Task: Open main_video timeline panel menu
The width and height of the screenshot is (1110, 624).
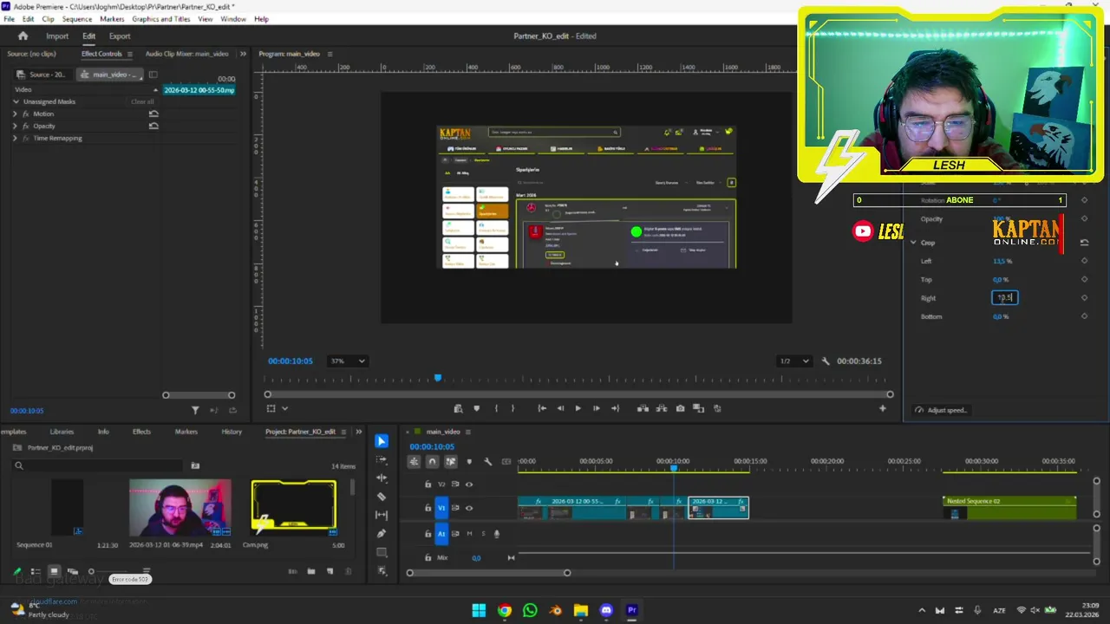Action: (468, 432)
